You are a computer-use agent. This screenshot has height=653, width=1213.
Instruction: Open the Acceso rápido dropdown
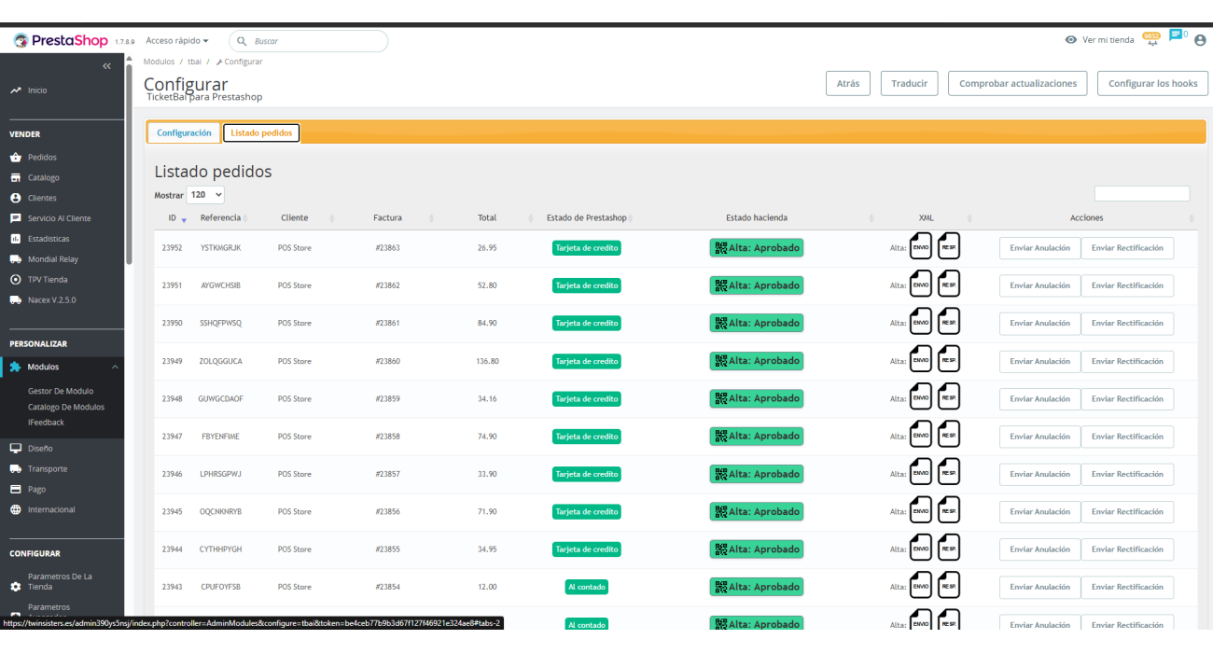tap(177, 41)
